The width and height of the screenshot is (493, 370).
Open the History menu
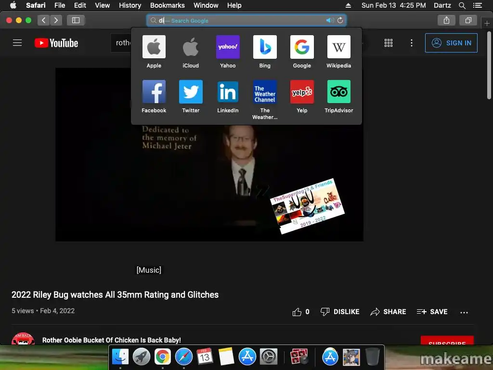click(130, 5)
